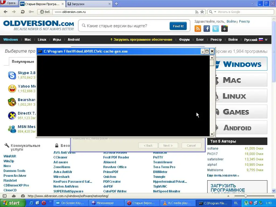Click console scrollbar down arrow

click(212, 134)
